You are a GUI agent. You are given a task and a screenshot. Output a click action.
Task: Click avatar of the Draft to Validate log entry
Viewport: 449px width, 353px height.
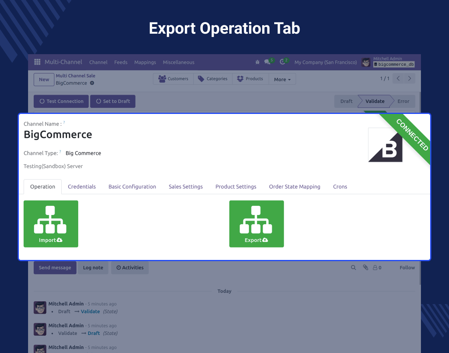(40, 307)
